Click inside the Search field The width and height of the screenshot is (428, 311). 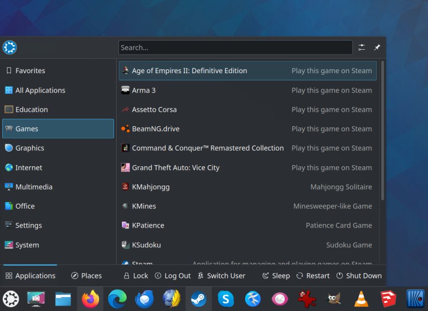pyautogui.click(x=235, y=47)
